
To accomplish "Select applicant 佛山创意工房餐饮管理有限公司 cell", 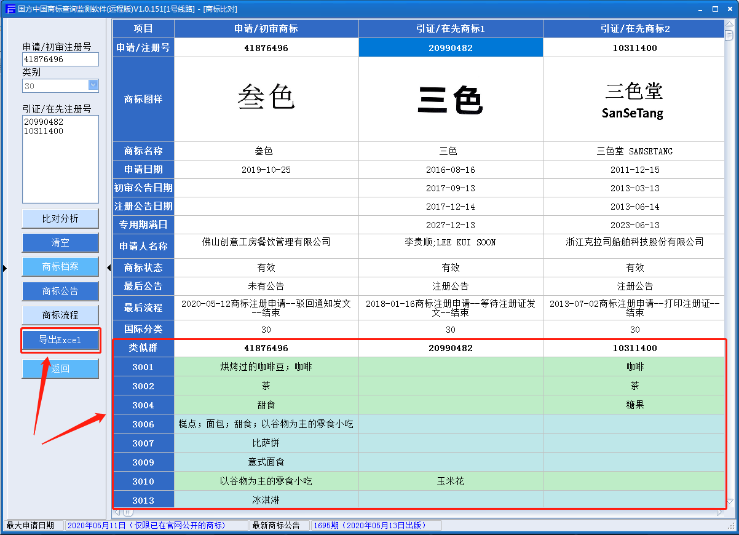I will click(x=266, y=246).
